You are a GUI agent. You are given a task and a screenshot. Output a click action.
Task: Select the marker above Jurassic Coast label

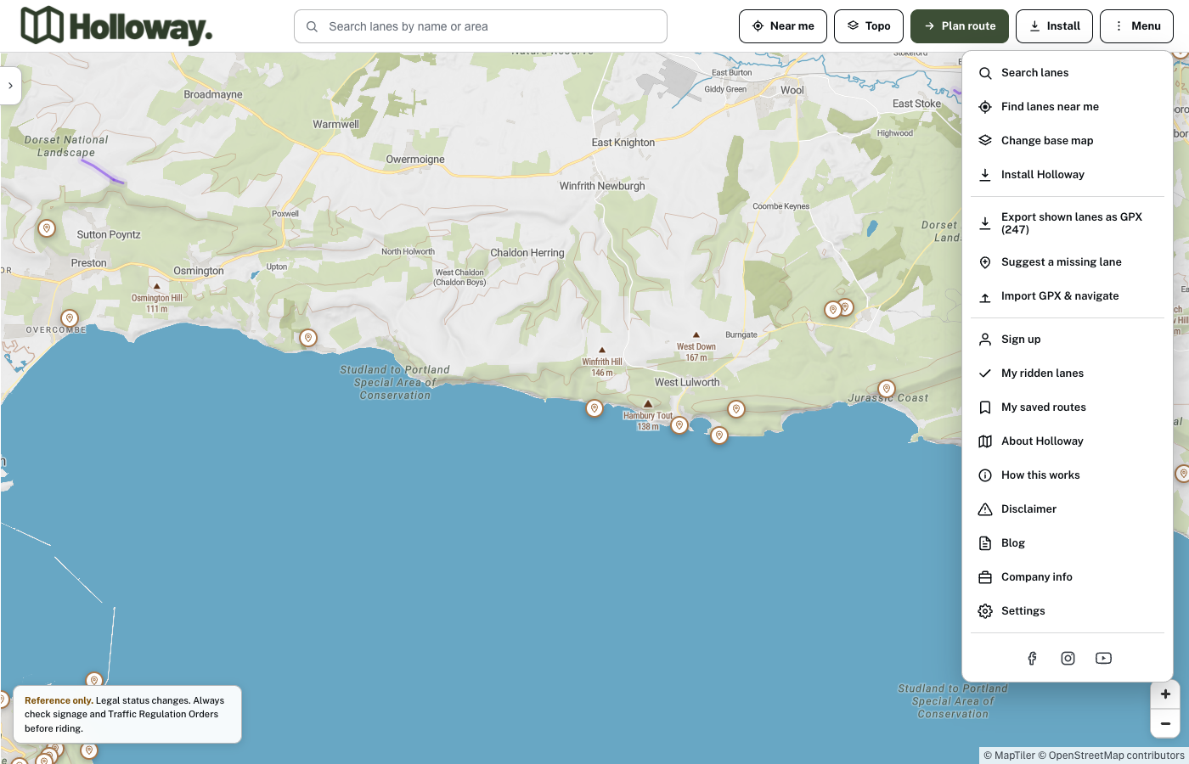click(887, 389)
